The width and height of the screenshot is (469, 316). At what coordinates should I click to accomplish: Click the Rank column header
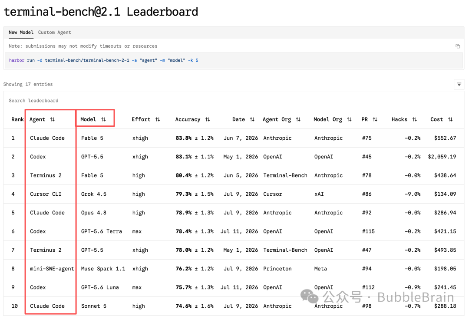pos(17,119)
